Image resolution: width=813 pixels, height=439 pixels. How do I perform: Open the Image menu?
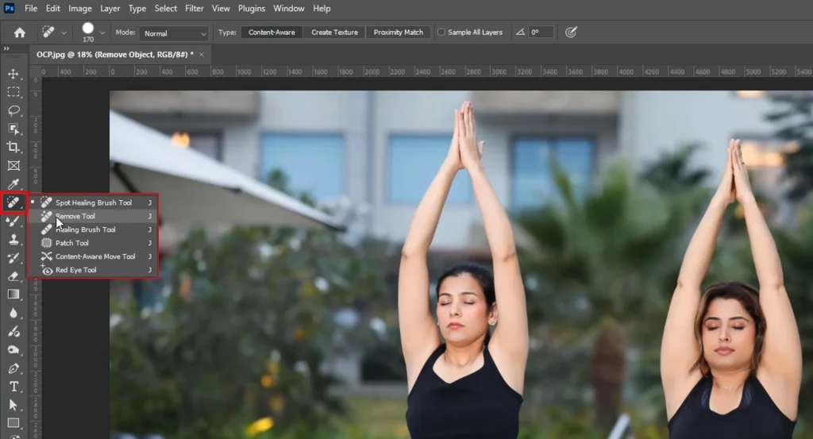click(x=80, y=8)
